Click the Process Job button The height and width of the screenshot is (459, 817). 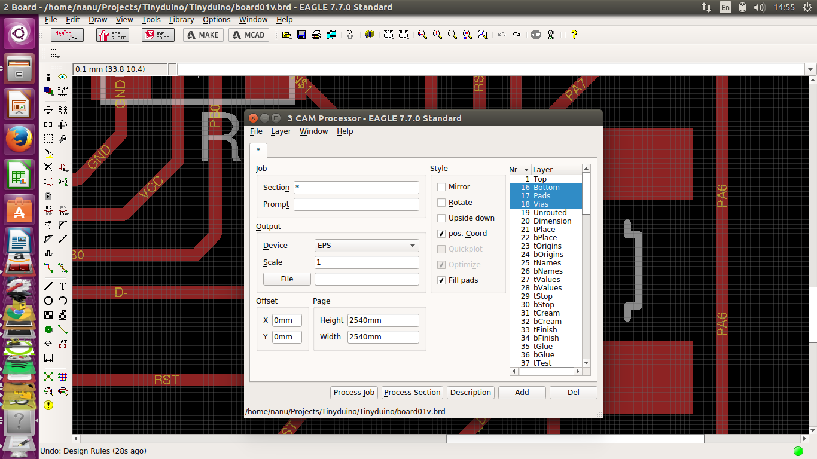click(354, 393)
